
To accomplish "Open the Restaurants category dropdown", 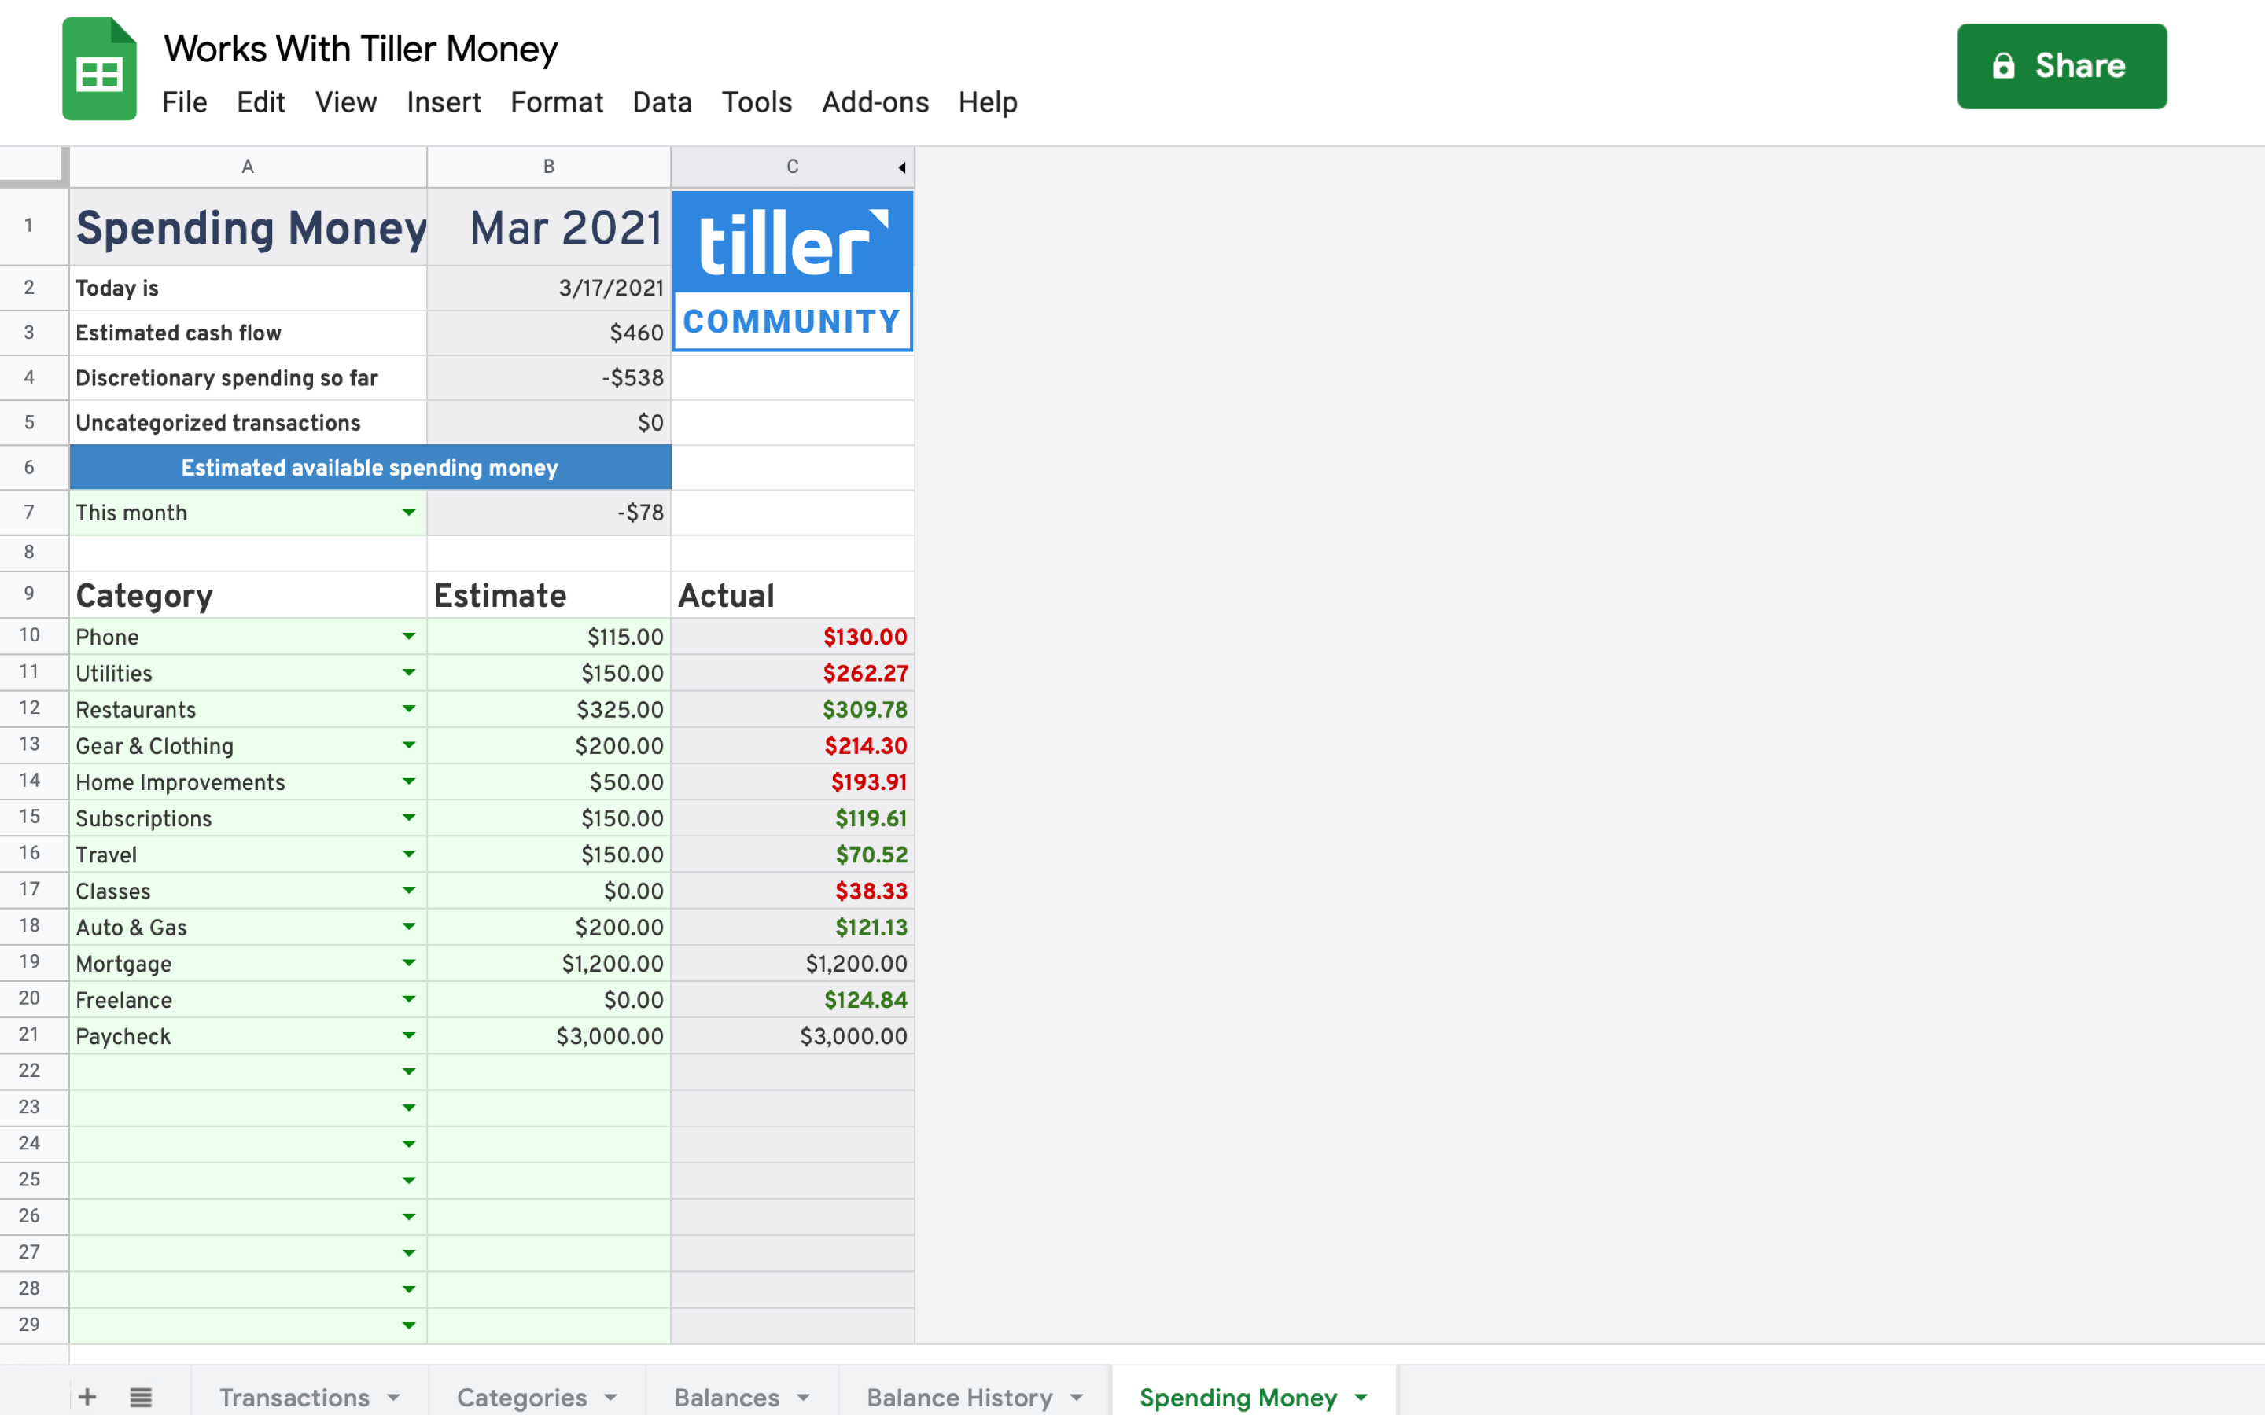I will pyautogui.click(x=409, y=708).
